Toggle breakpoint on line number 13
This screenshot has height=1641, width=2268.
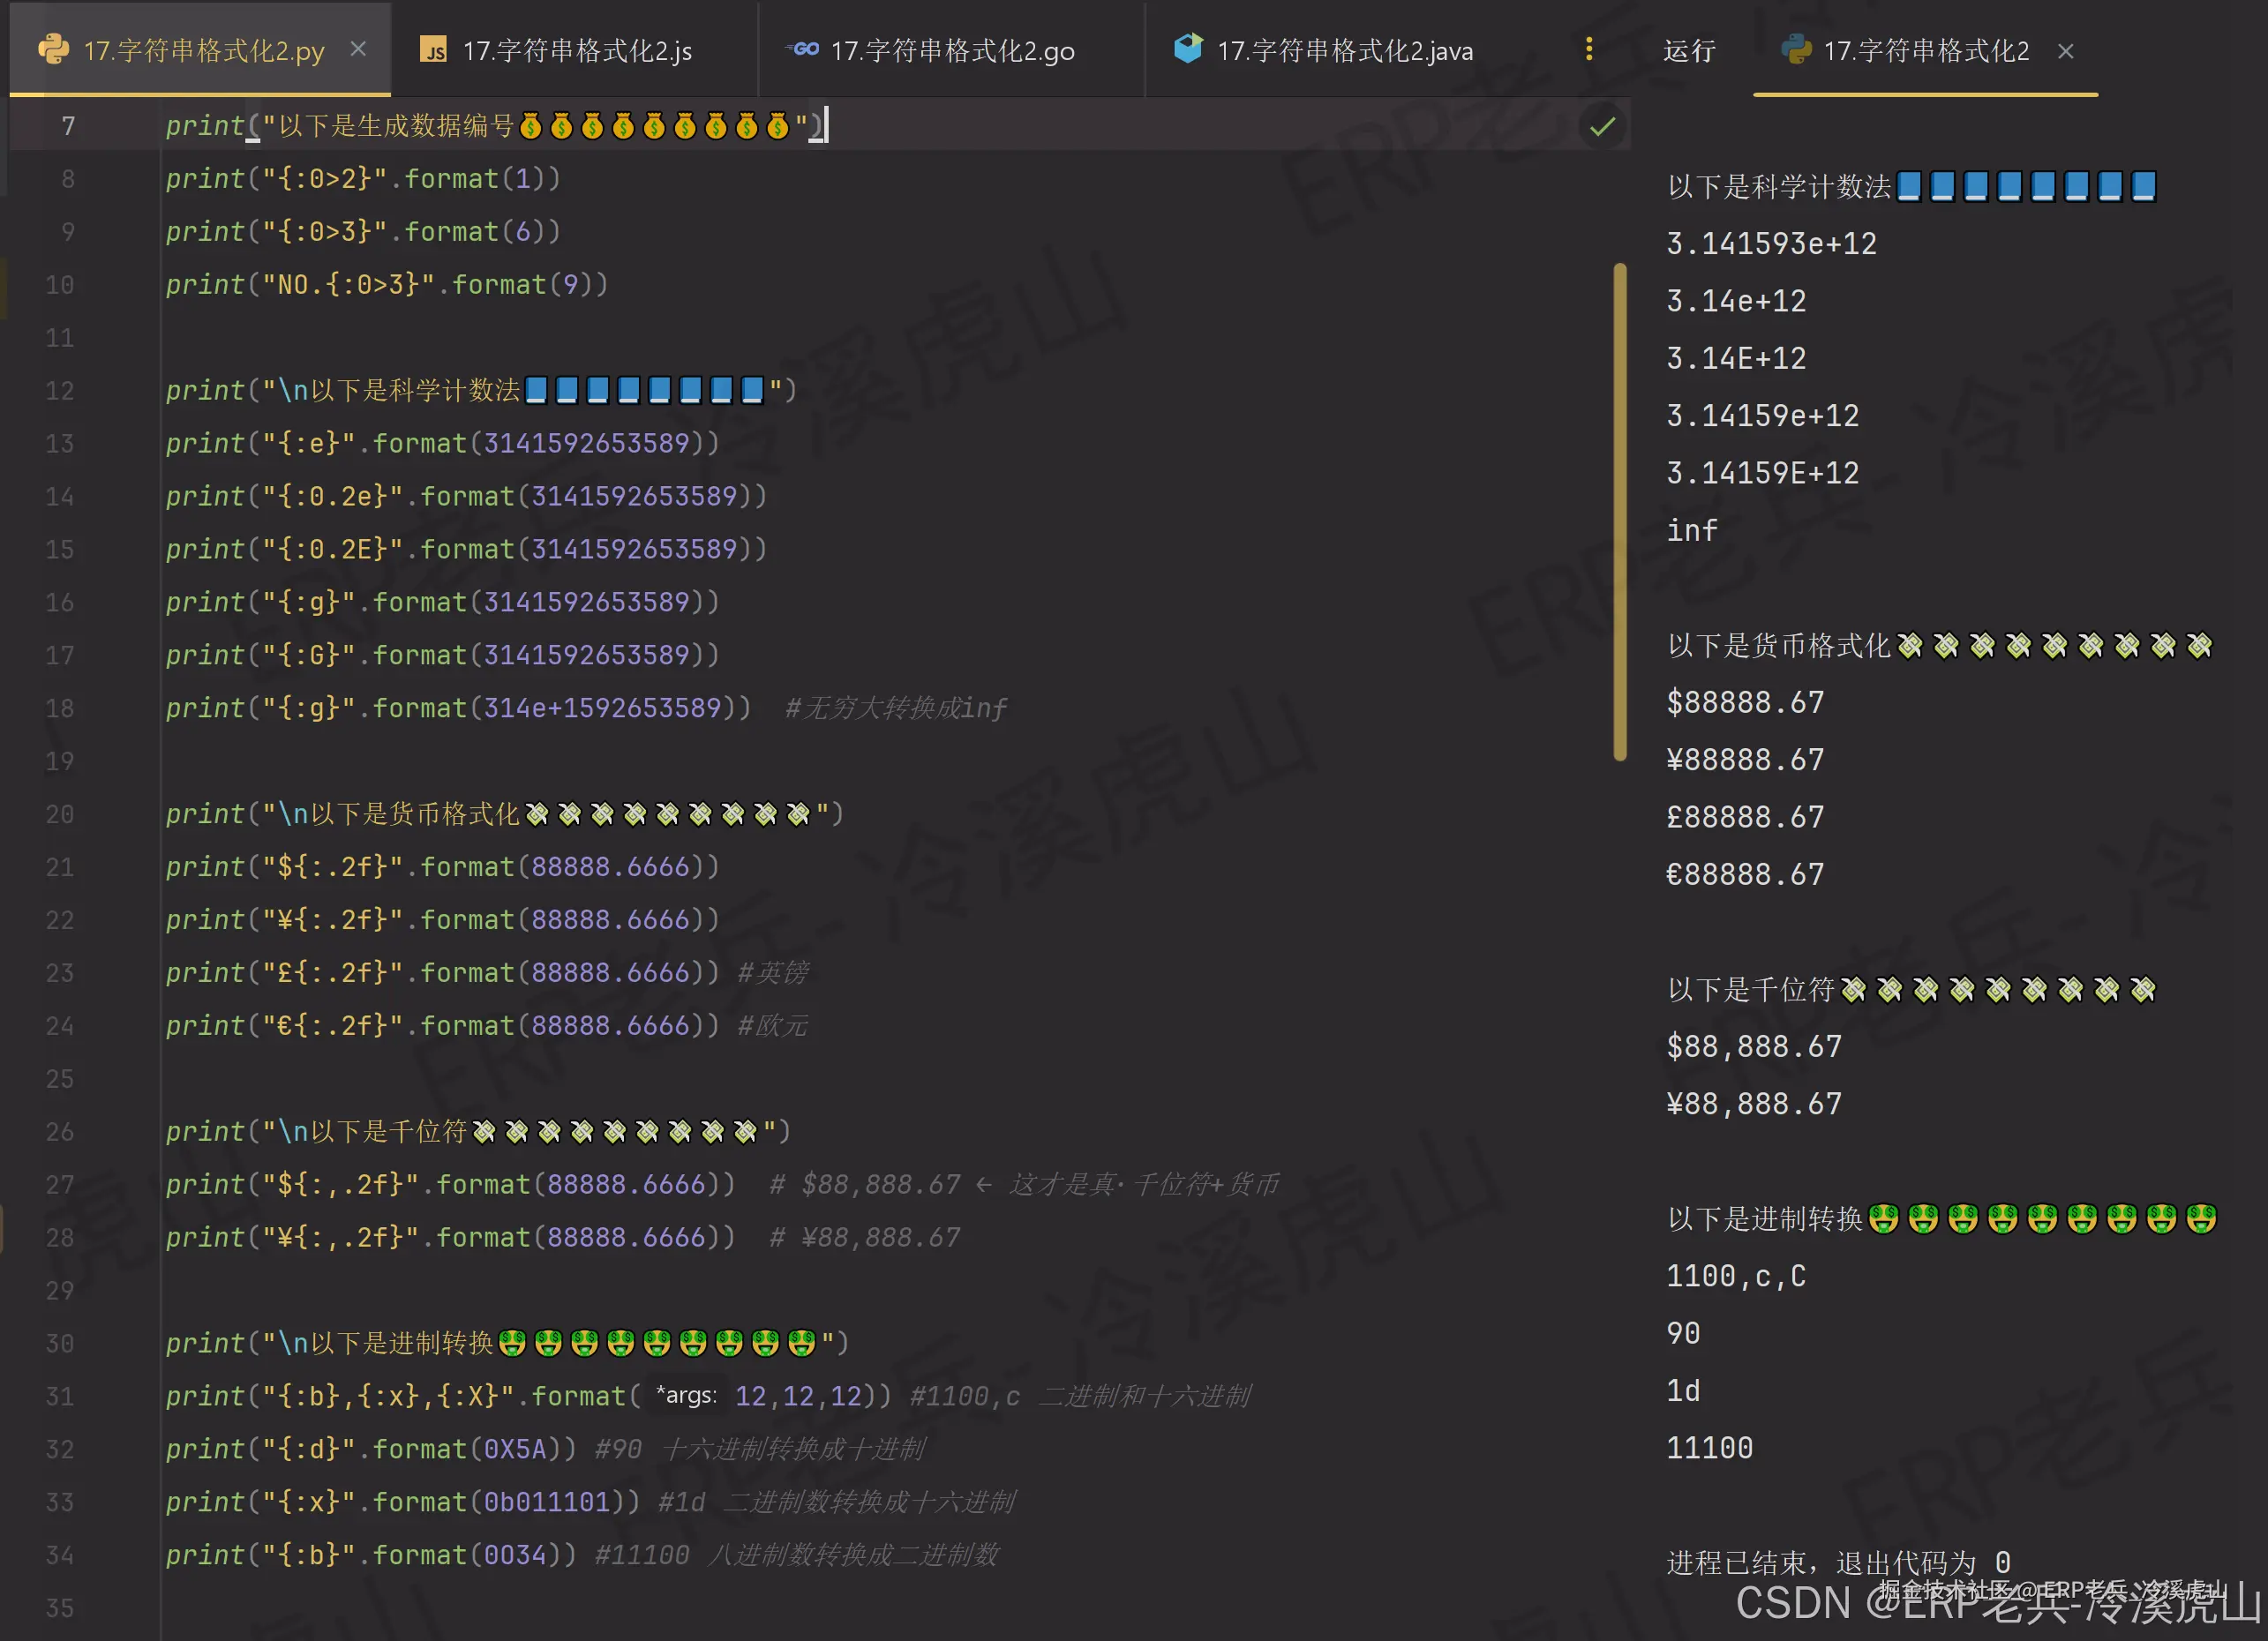(60, 443)
